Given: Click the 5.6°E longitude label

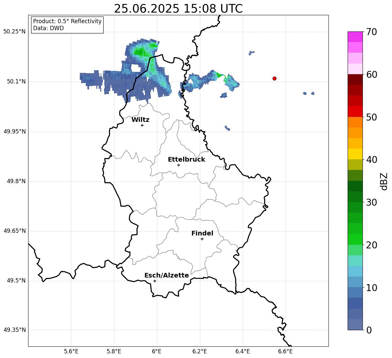Looking at the screenshot, I should click(71, 351).
